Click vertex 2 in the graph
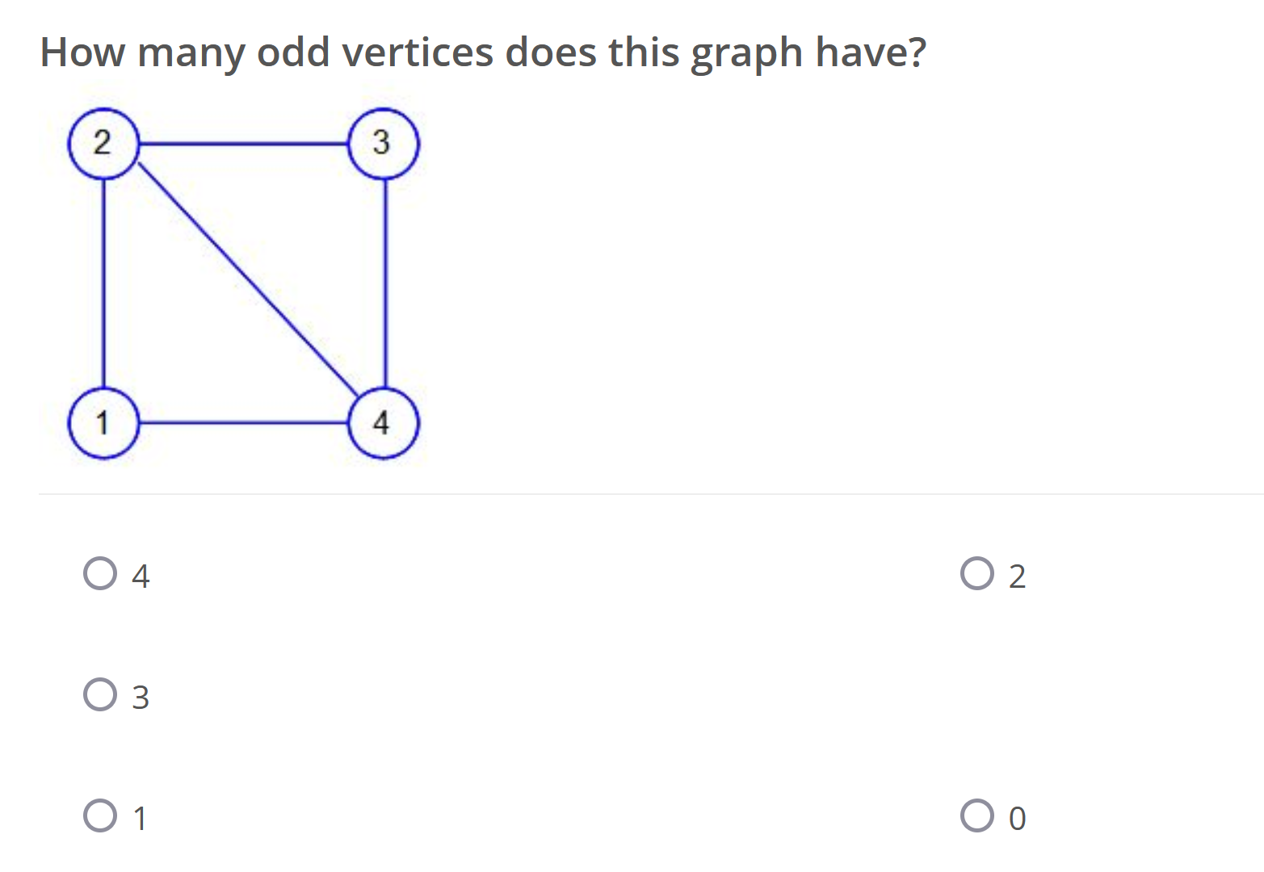The width and height of the screenshot is (1264, 872). 103,143
